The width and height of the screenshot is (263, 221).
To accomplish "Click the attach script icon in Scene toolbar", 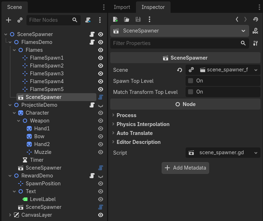I will [88, 20].
